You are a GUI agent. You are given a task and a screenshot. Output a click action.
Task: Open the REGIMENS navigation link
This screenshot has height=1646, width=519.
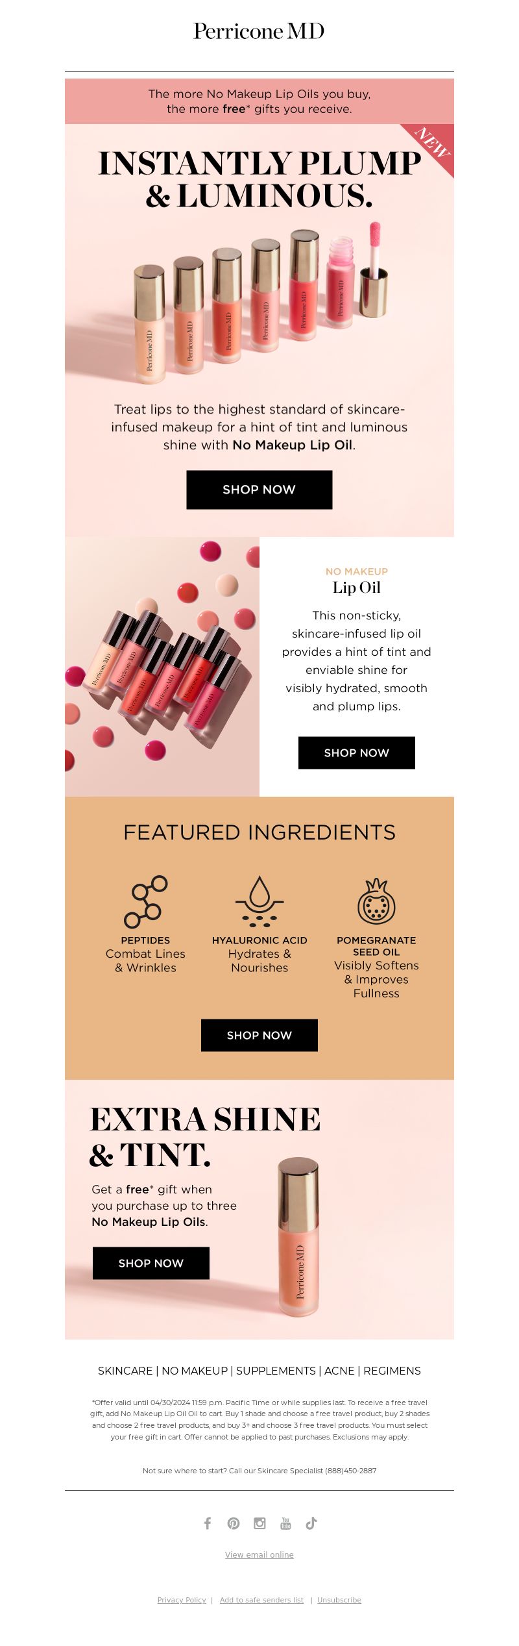click(x=392, y=1371)
